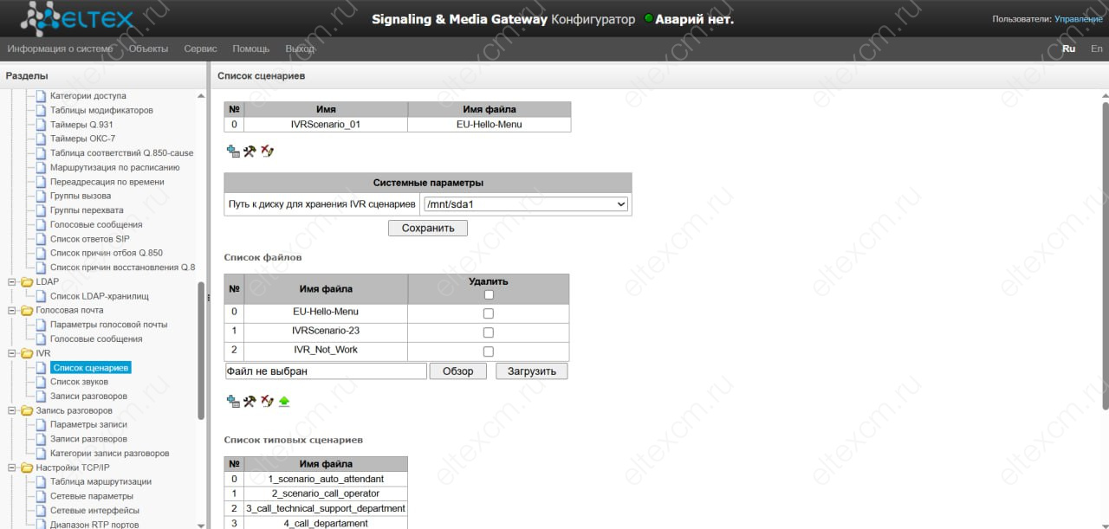Check the delete box for IVR_Not_Work

pyautogui.click(x=489, y=352)
